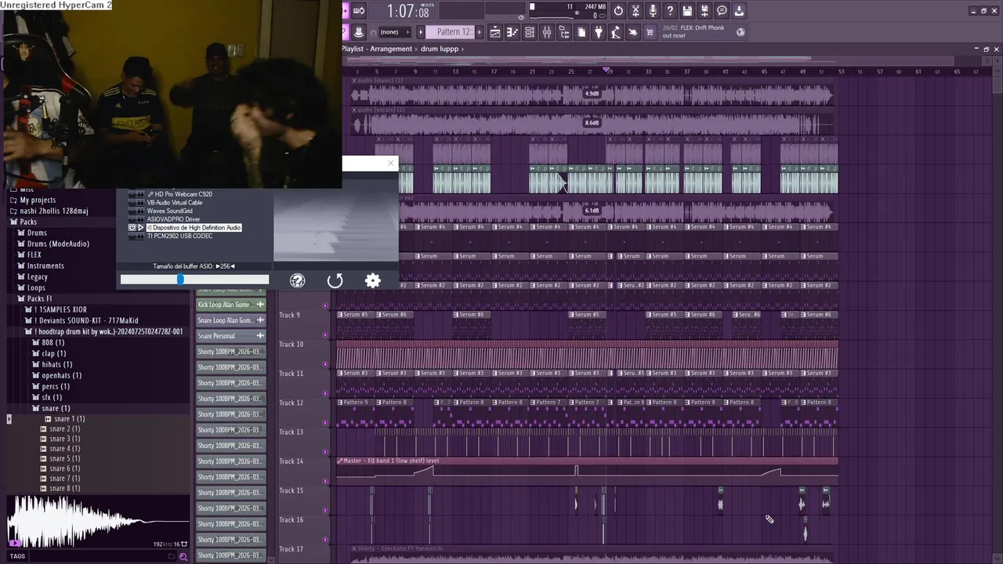Click the circular reset arrow in audio dialog

(x=335, y=280)
